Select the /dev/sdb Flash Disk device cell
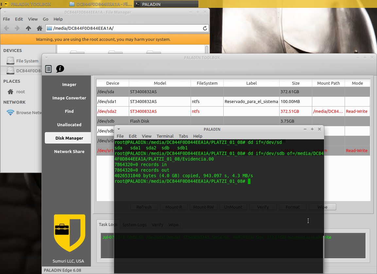Viewport: 377px width, 274px height. [112, 121]
